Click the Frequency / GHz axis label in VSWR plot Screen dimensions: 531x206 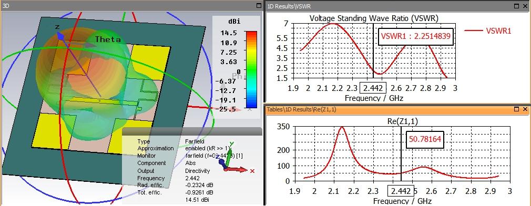(374, 98)
